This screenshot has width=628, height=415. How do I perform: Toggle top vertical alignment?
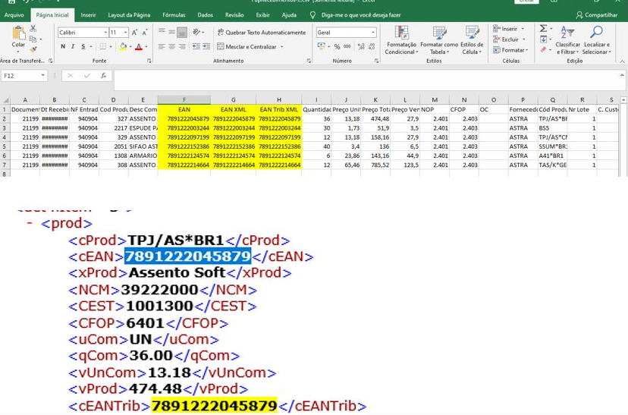[162, 32]
